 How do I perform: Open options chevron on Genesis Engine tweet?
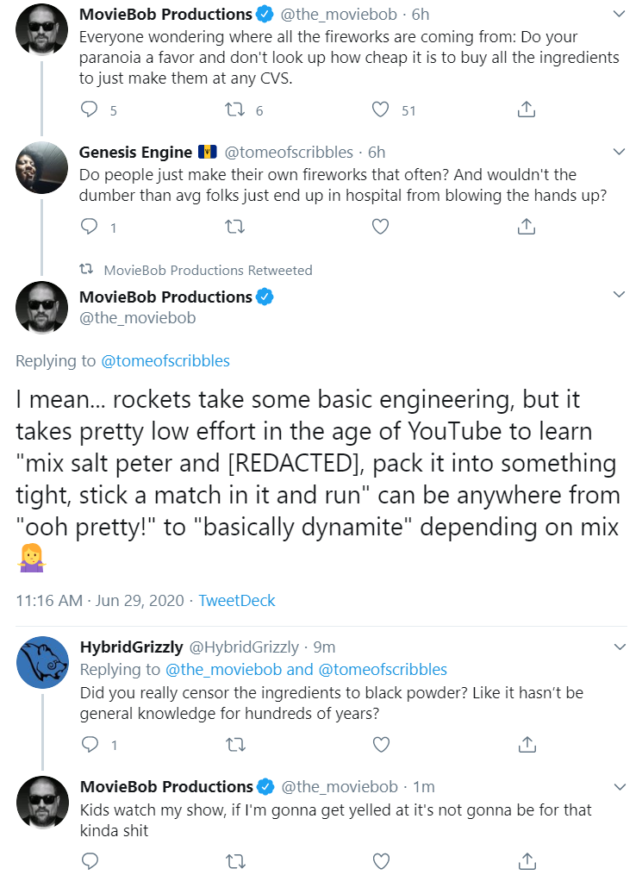coord(619,152)
